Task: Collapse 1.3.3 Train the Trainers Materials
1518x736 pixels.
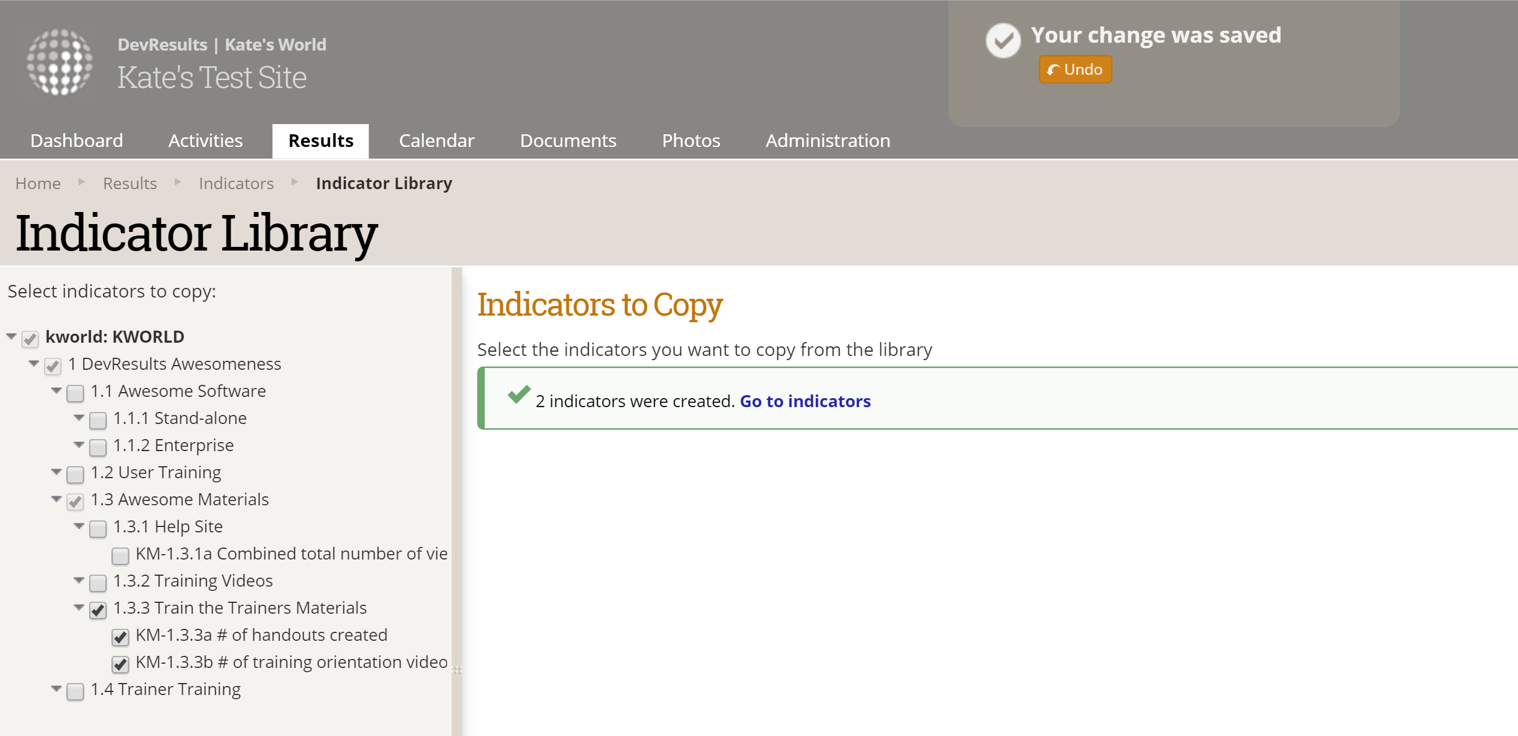Action: [x=79, y=607]
